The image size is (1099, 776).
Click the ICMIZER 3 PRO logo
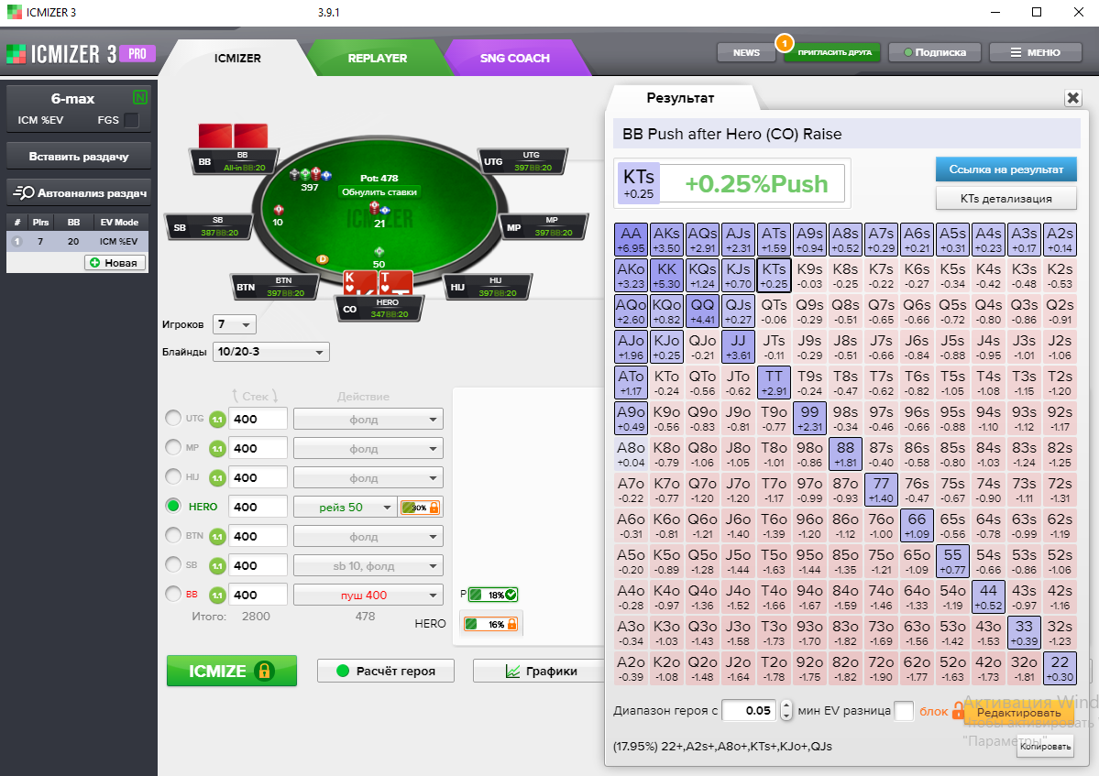[82, 54]
